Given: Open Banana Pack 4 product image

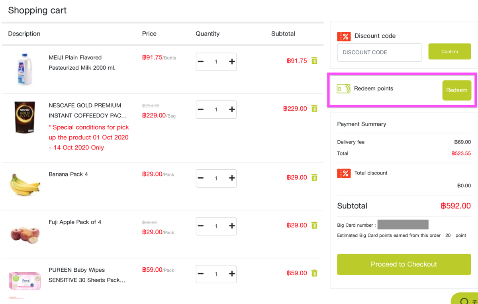Looking at the screenshot, I should click(x=25, y=184).
